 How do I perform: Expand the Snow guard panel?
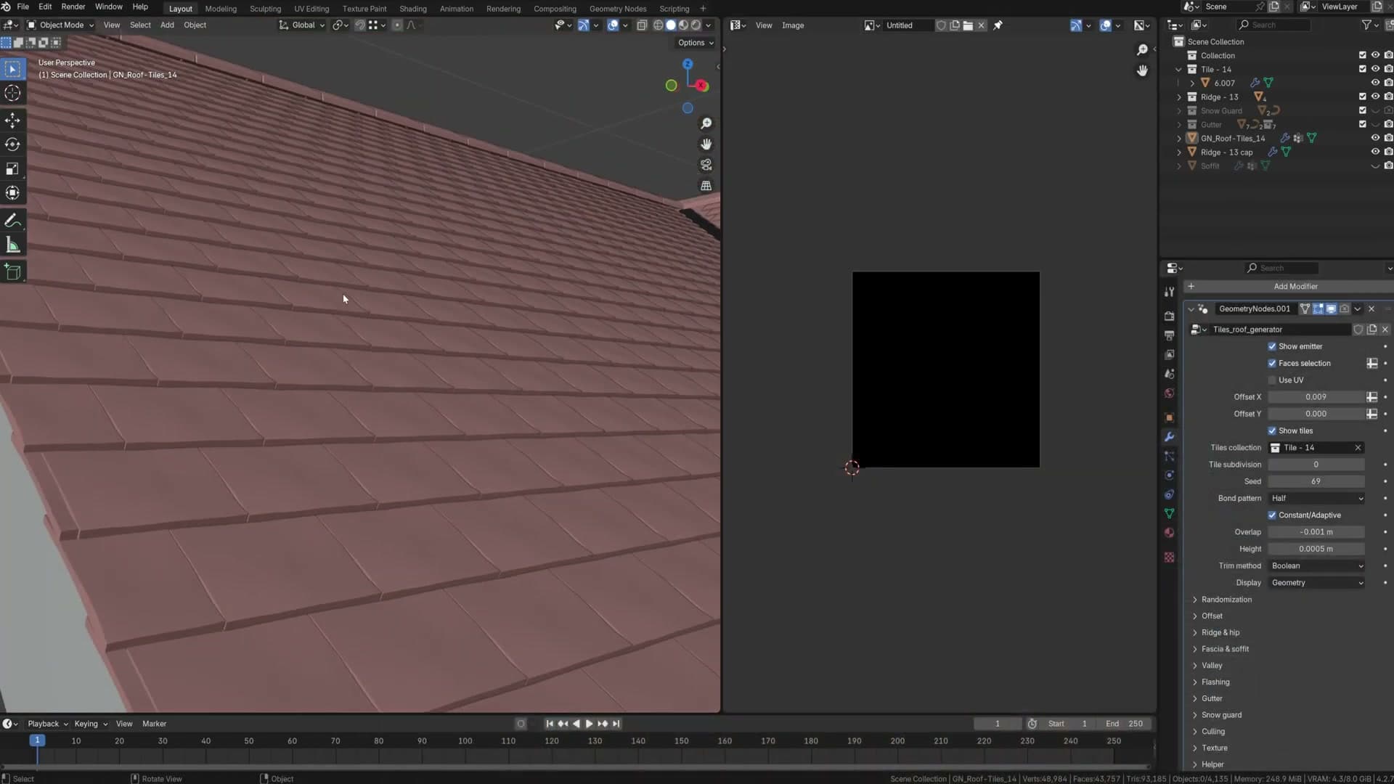(1221, 715)
